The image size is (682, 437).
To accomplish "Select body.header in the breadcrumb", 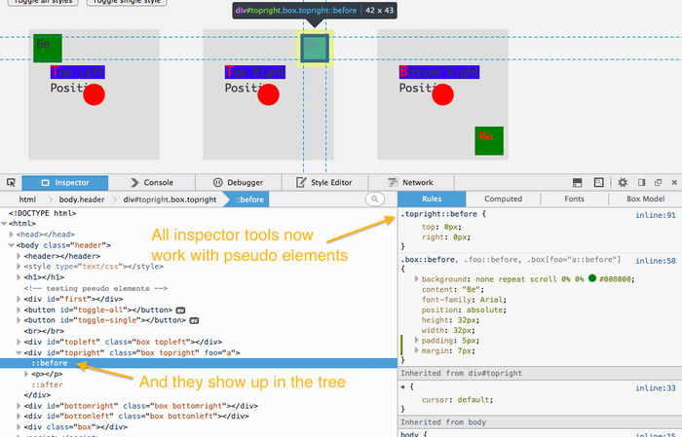I will [80, 199].
